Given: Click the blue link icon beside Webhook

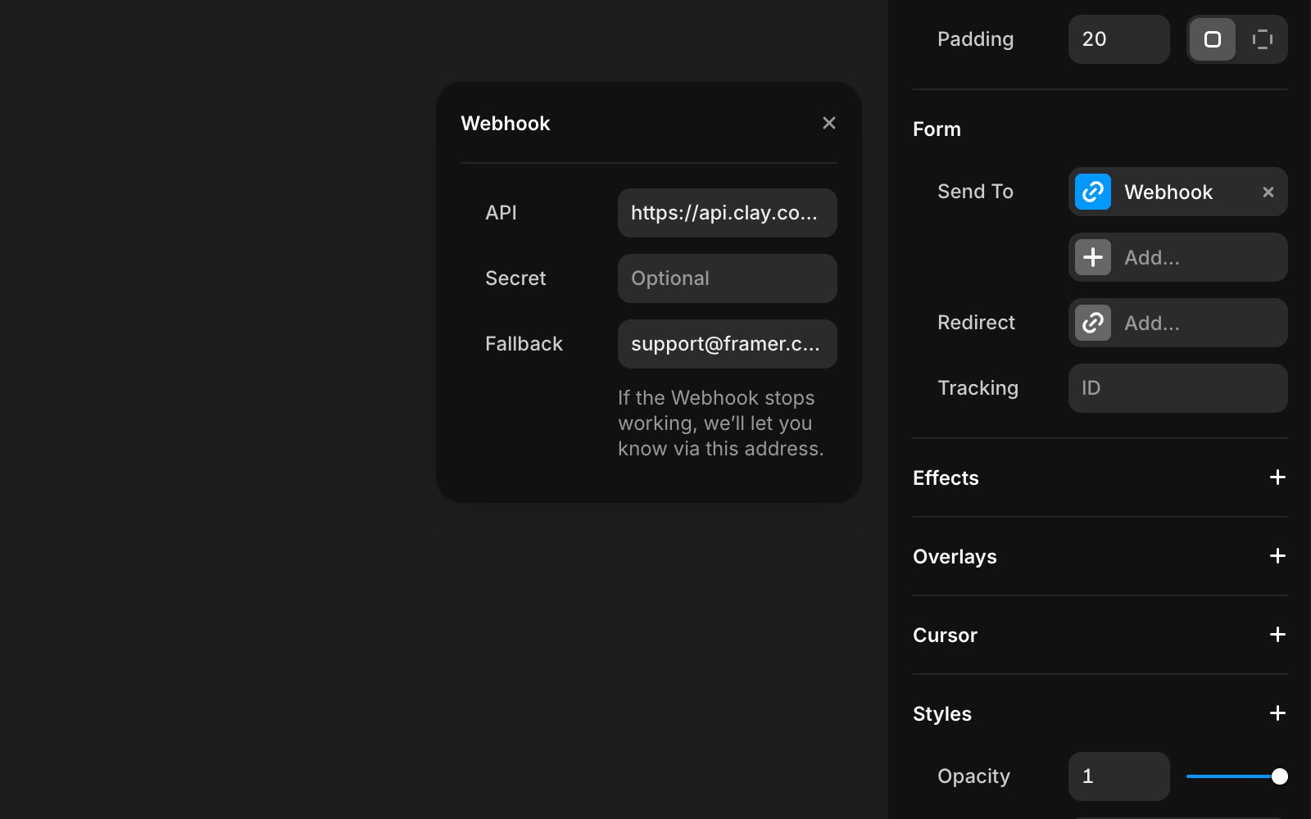Looking at the screenshot, I should tap(1091, 192).
